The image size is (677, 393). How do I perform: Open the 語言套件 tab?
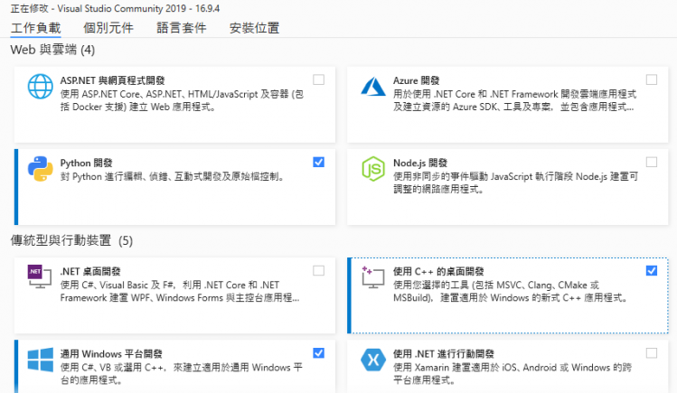[x=181, y=28]
